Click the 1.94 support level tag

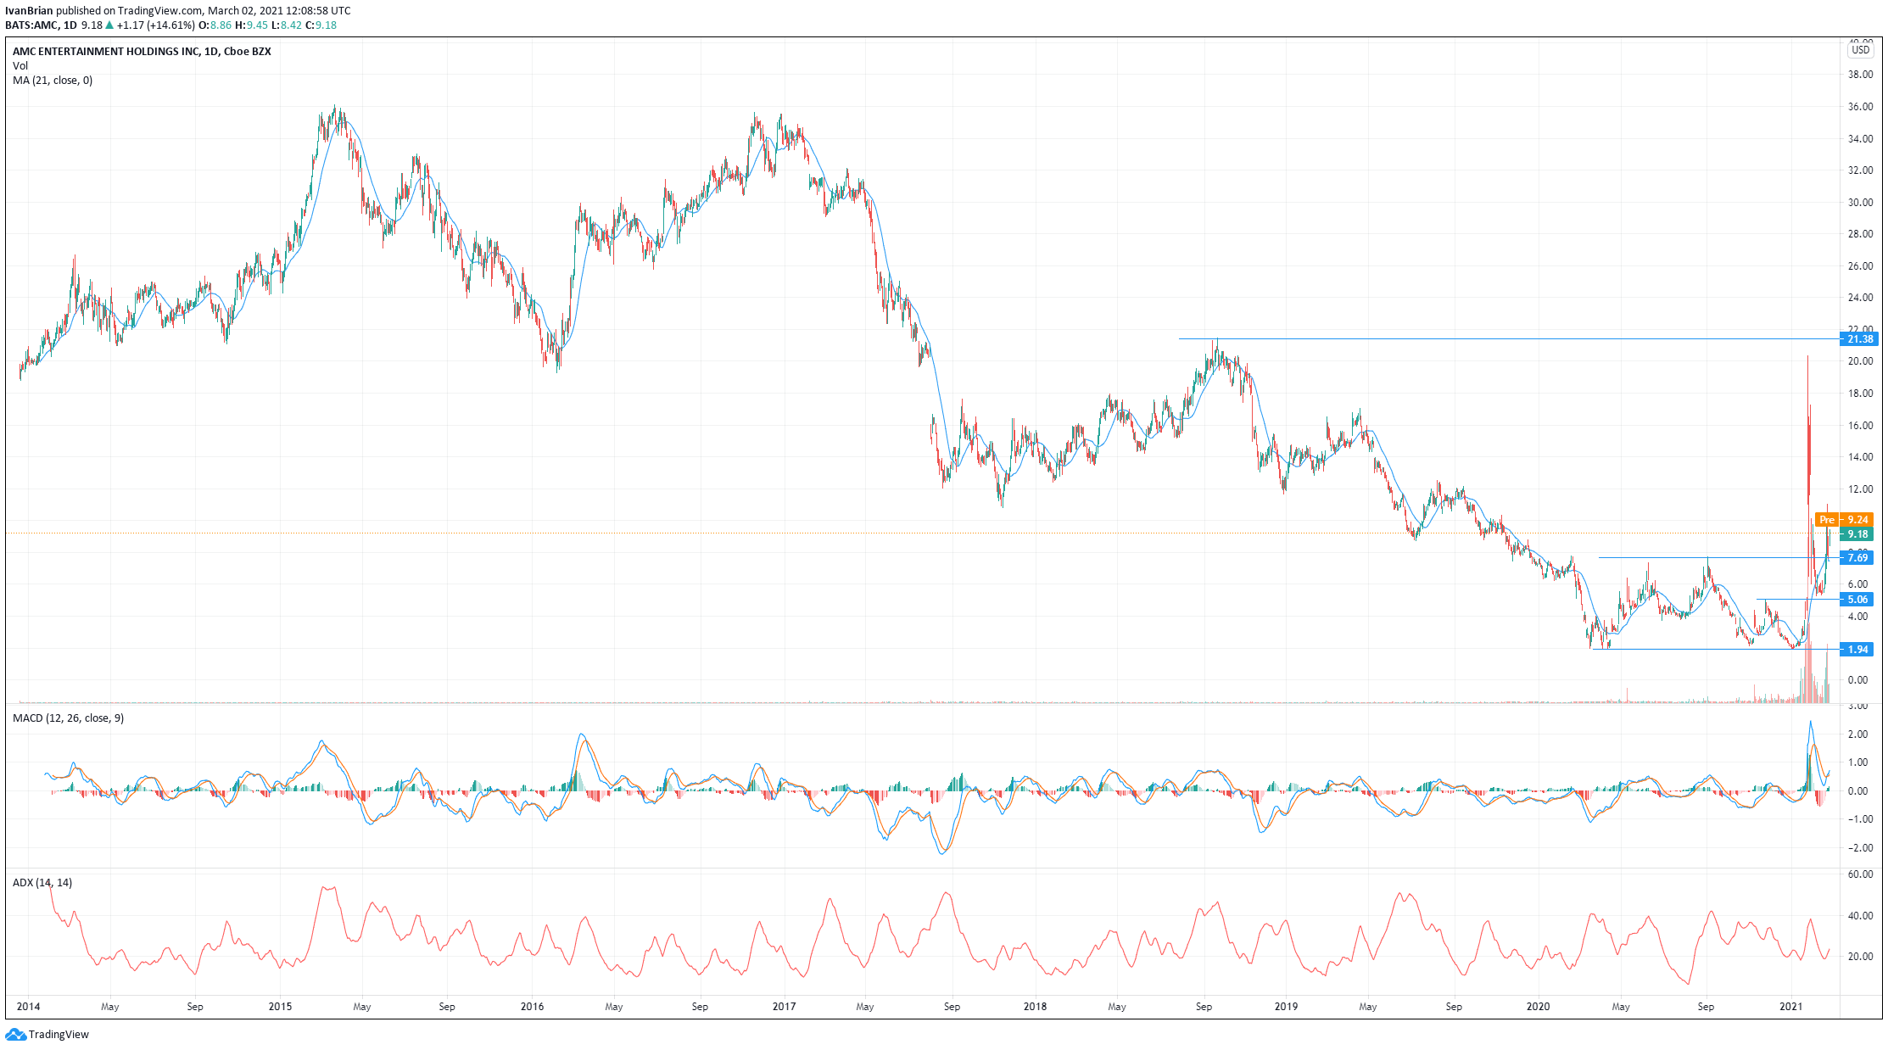1857,650
